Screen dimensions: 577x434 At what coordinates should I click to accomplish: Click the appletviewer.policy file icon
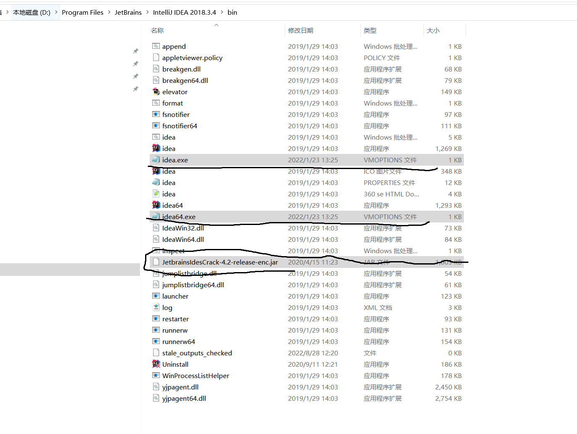click(x=156, y=58)
